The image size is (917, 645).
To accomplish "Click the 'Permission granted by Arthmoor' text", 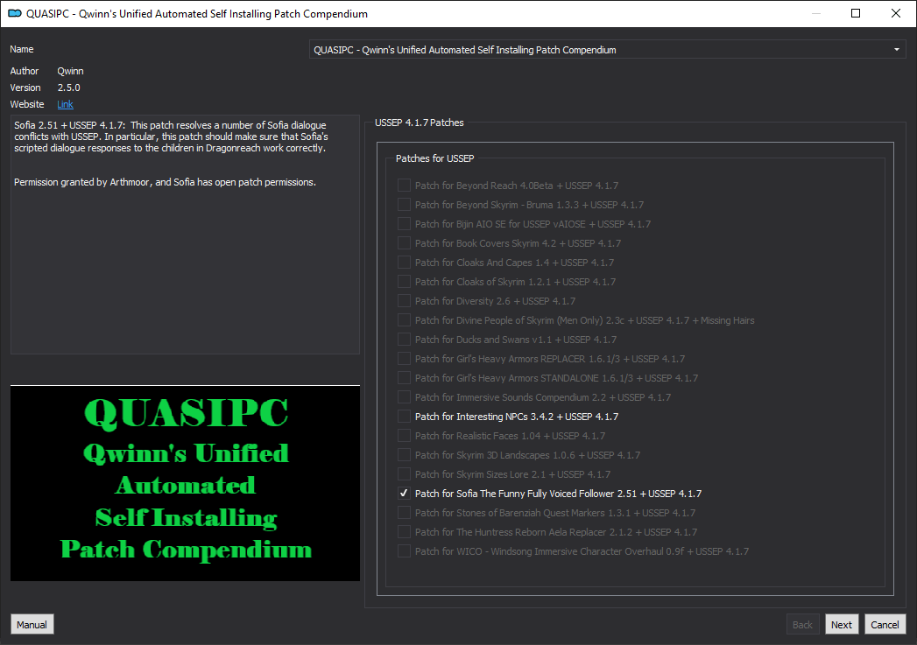I will click(x=165, y=182).
